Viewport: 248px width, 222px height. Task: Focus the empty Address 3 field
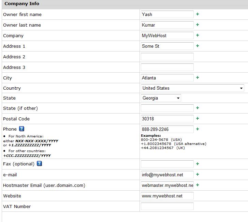(167, 67)
